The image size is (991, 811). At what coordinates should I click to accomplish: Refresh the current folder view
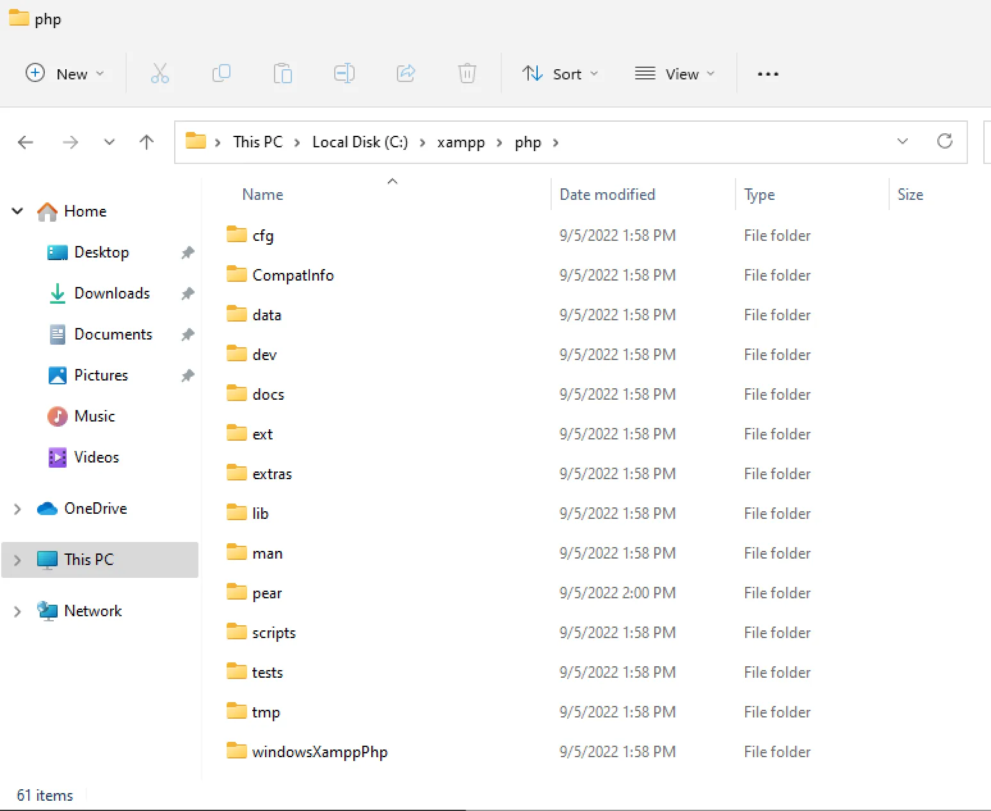click(x=944, y=142)
